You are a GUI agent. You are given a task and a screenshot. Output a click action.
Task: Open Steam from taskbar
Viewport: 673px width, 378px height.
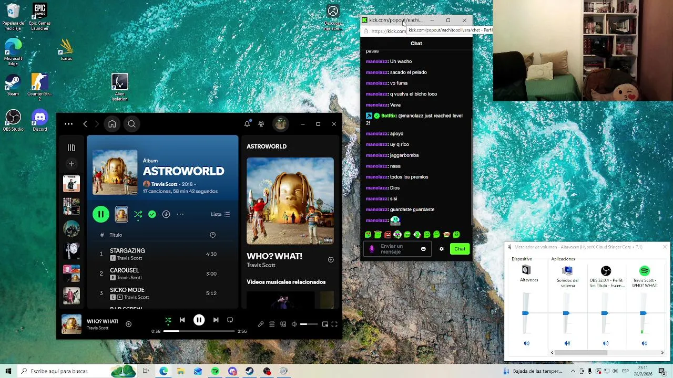point(250,371)
